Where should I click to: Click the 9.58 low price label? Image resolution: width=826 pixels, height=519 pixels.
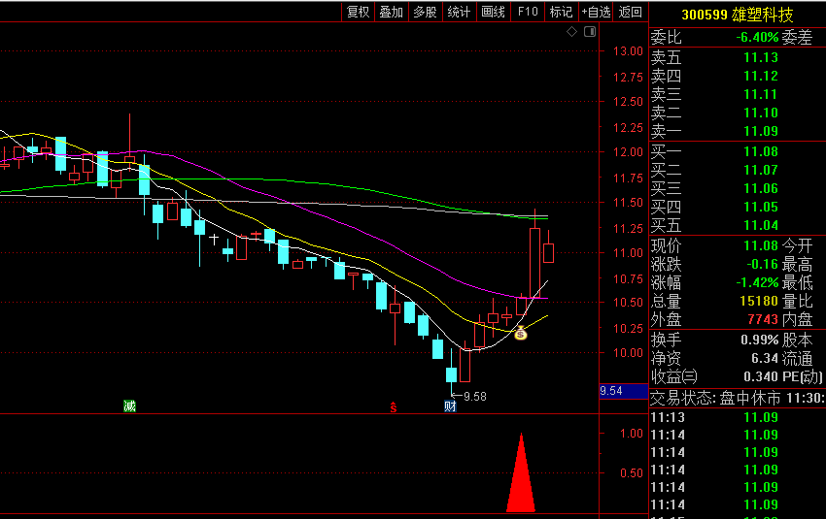pos(475,397)
